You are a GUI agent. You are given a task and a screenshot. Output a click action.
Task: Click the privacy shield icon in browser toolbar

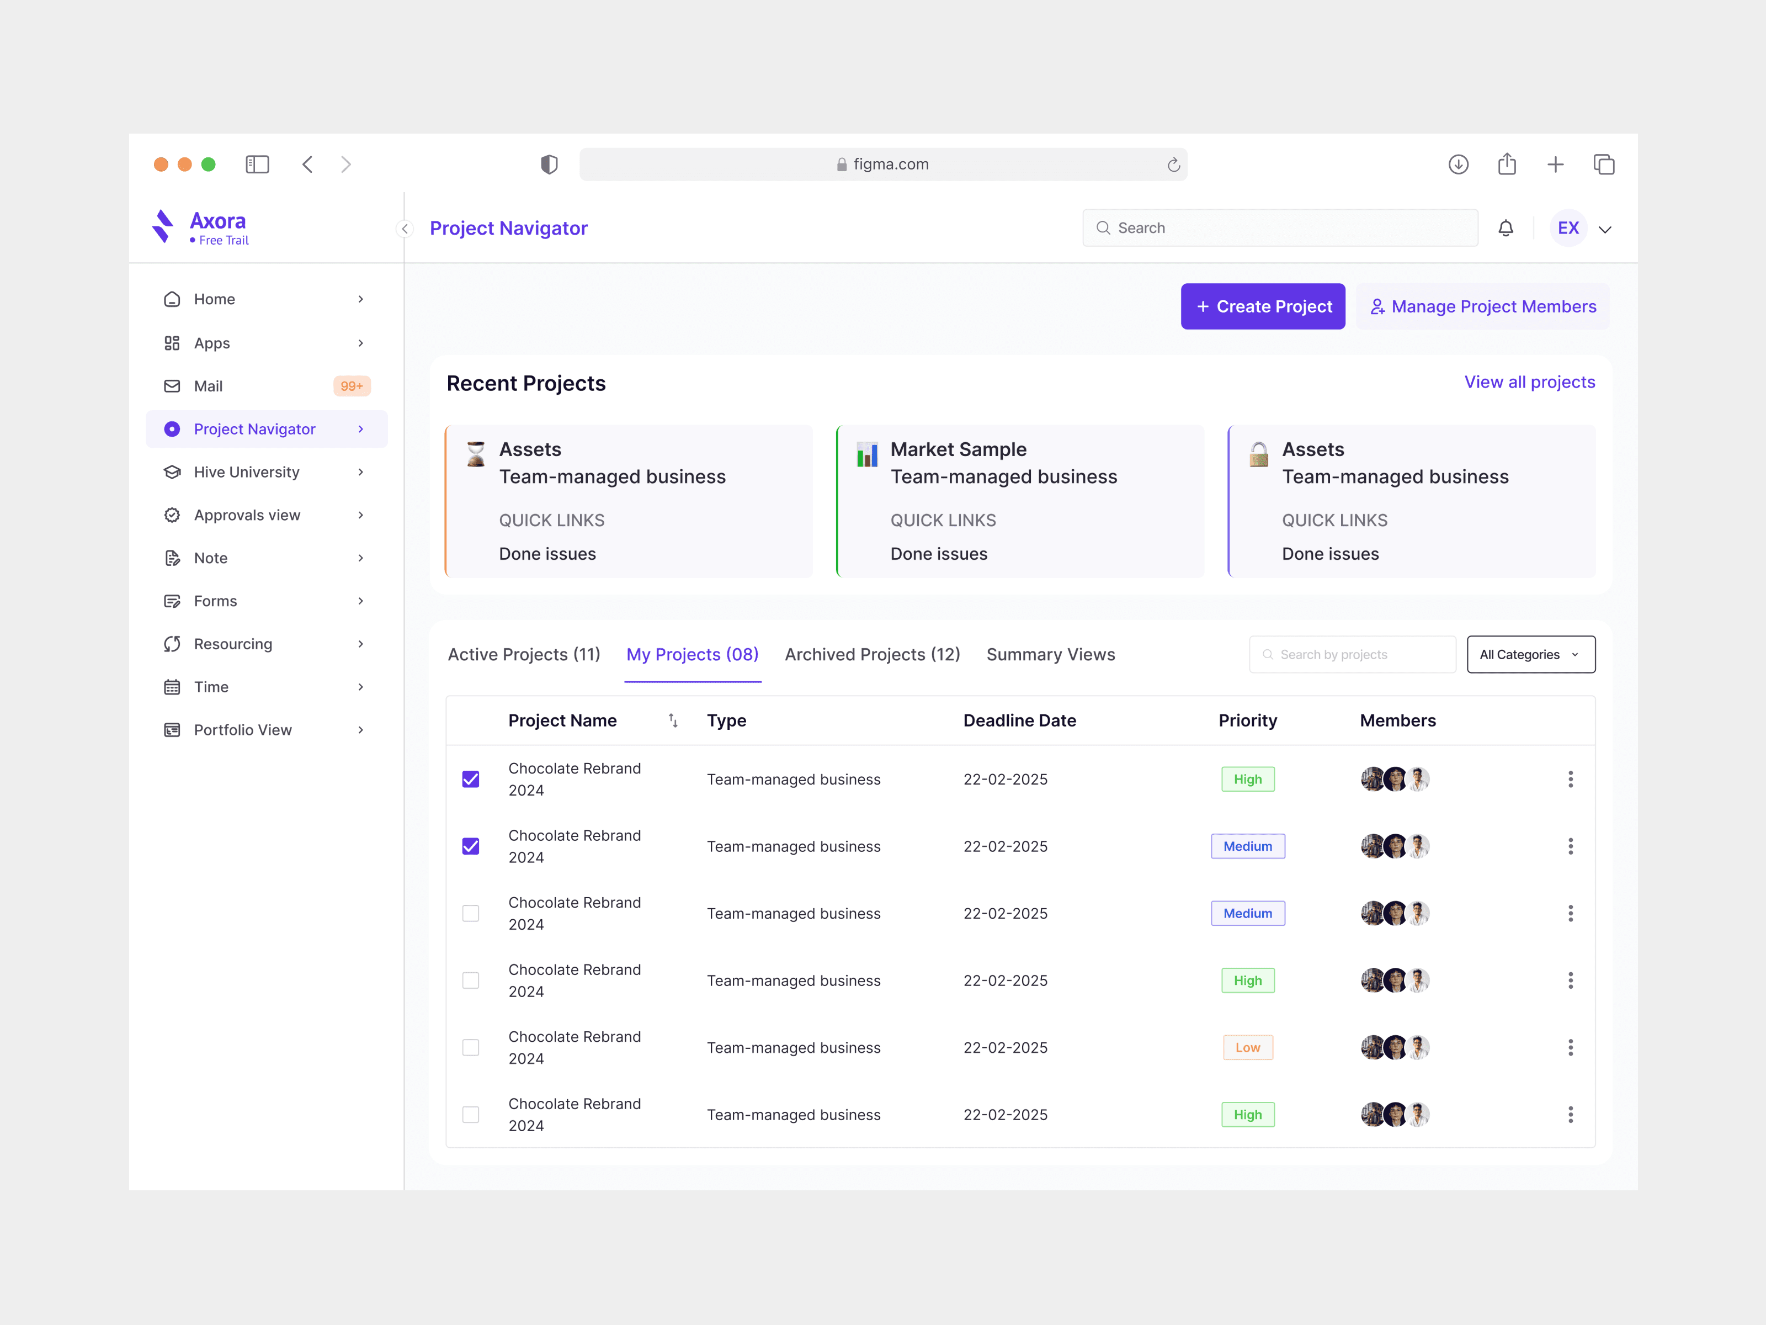[549, 165]
